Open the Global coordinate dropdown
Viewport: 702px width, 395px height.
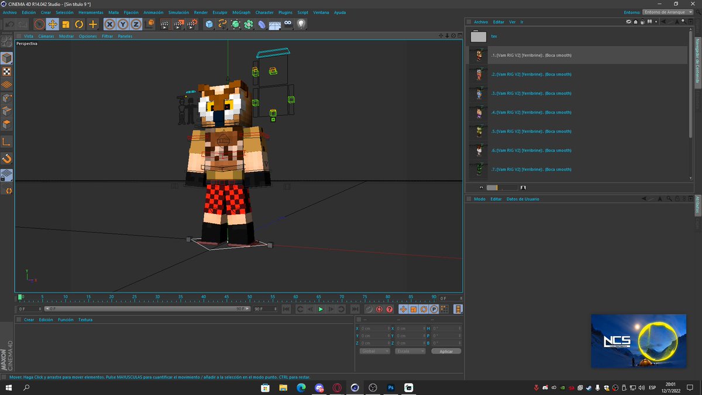(x=375, y=351)
